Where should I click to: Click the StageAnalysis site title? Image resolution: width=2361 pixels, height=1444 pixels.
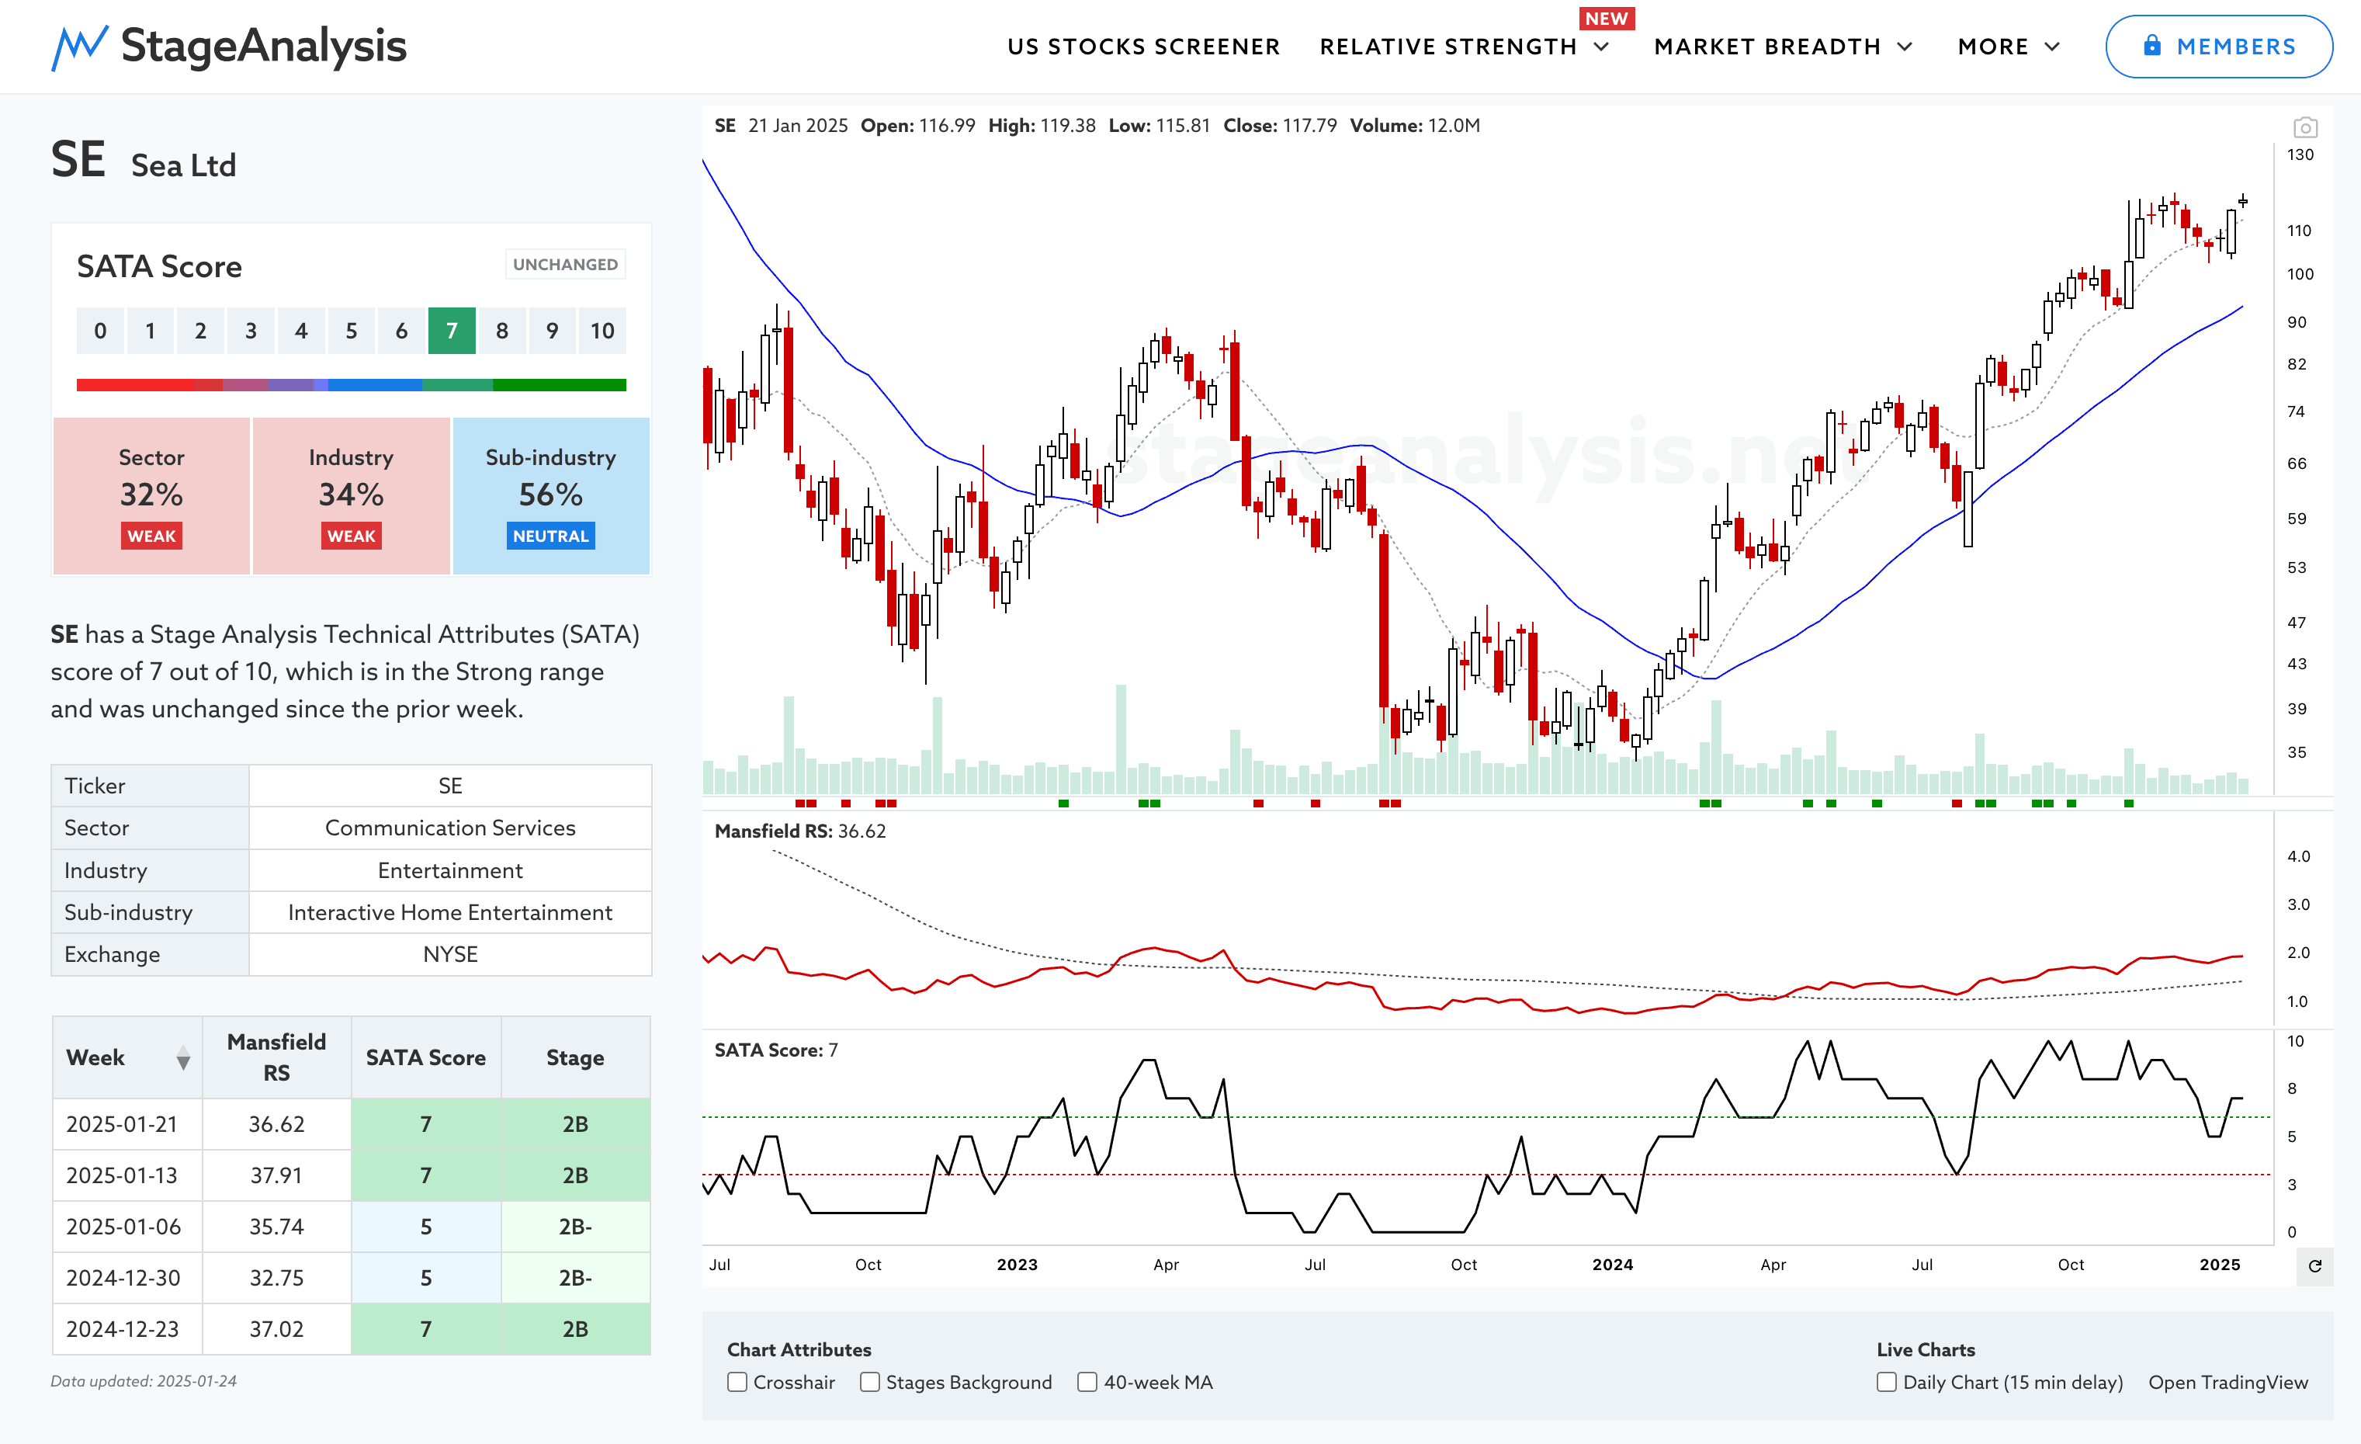264,46
